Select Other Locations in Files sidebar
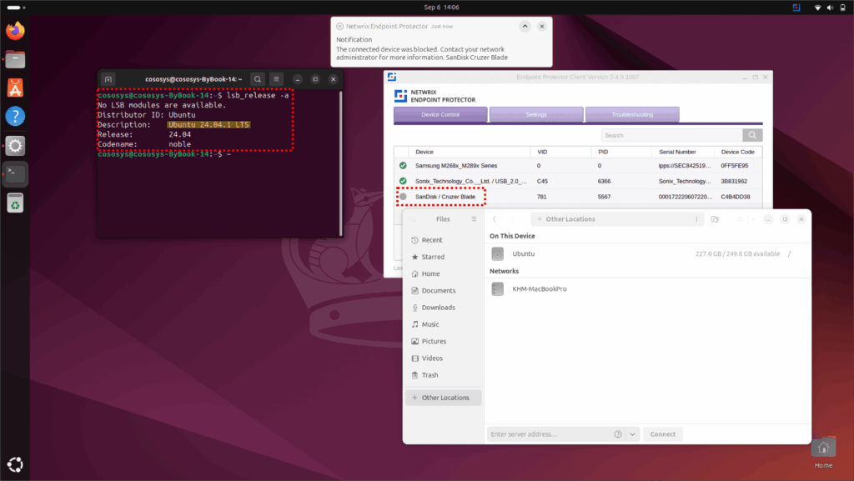The width and height of the screenshot is (854, 481). click(444, 398)
